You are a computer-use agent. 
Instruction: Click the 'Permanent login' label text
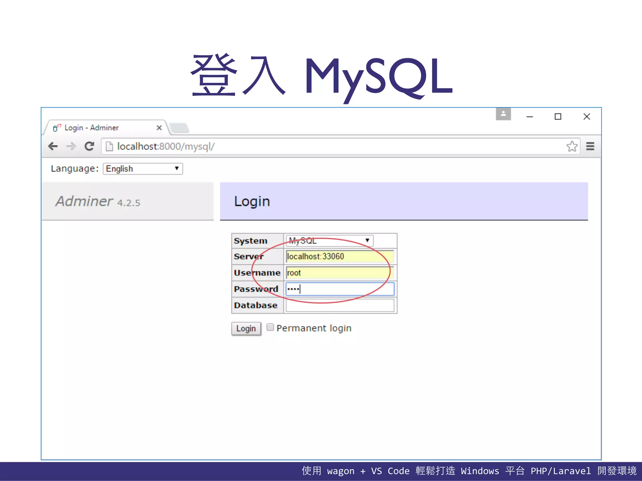coord(314,328)
